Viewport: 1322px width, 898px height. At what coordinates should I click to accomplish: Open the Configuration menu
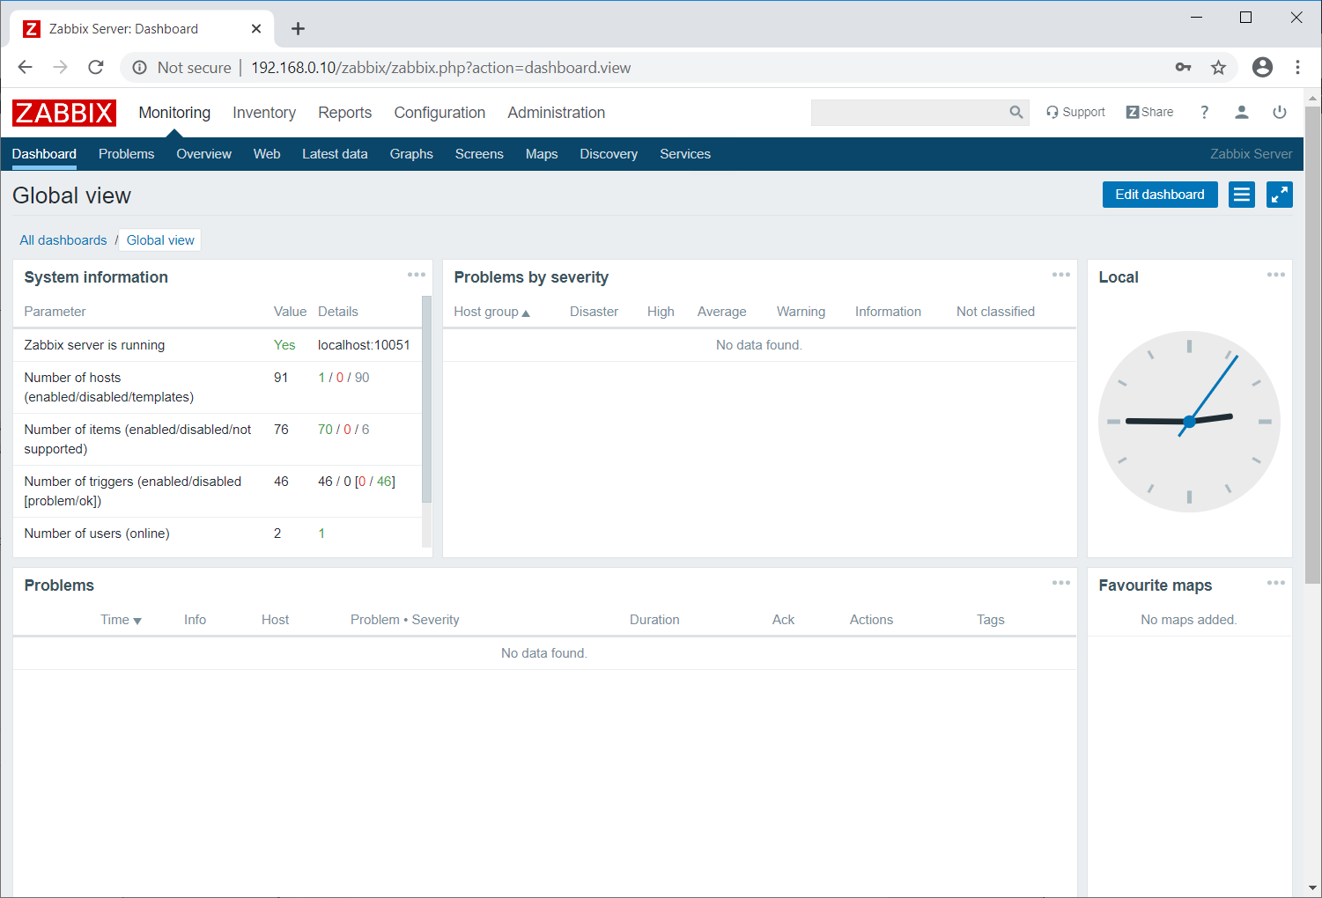click(439, 113)
